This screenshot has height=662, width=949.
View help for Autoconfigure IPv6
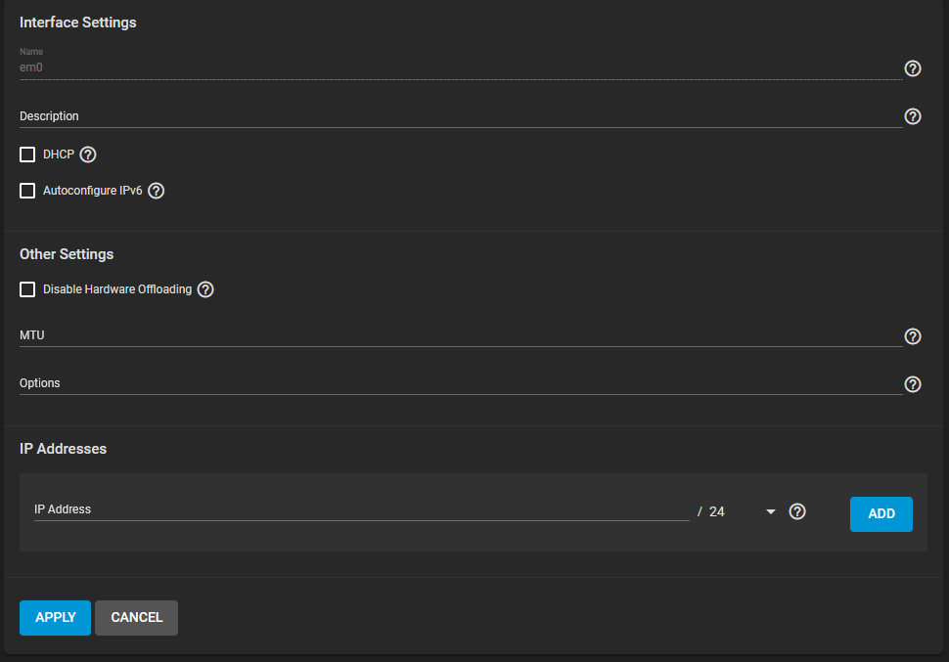157,191
